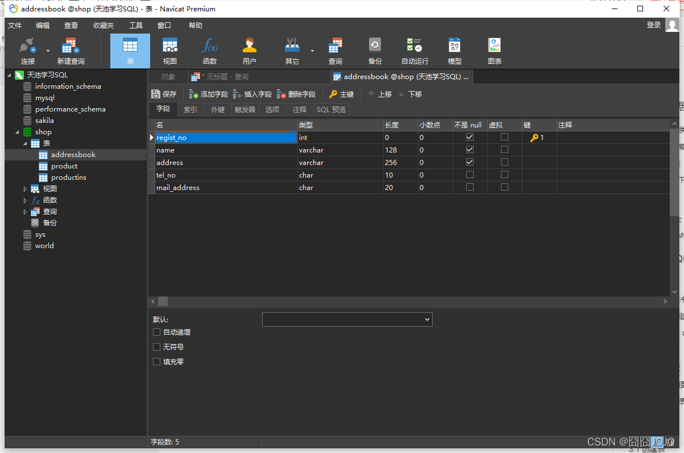Click the 登录 login link
684x453 pixels.
654,25
